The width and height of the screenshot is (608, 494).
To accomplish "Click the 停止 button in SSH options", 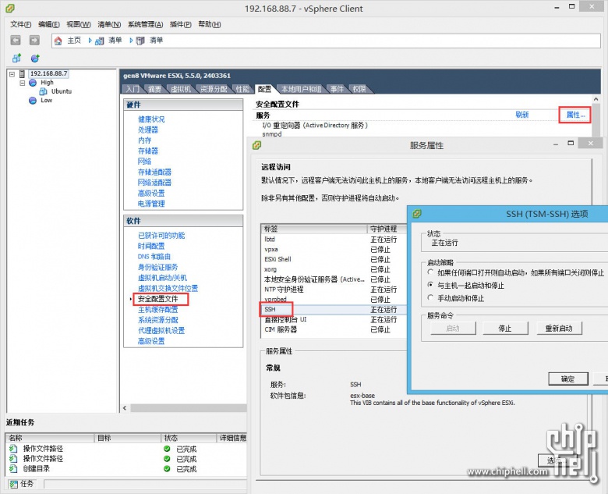I will click(x=504, y=329).
